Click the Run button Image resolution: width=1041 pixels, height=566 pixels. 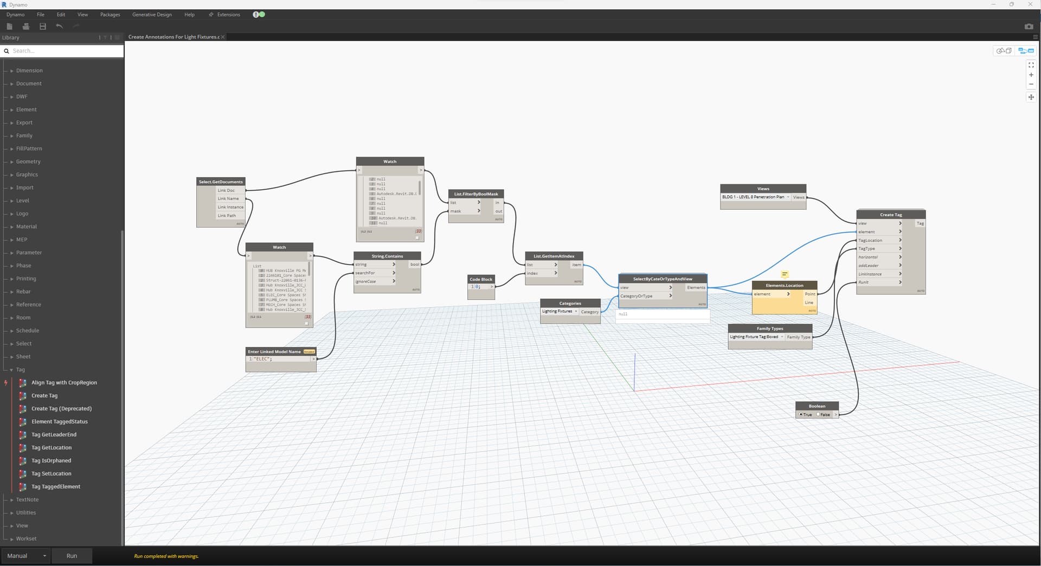click(72, 556)
